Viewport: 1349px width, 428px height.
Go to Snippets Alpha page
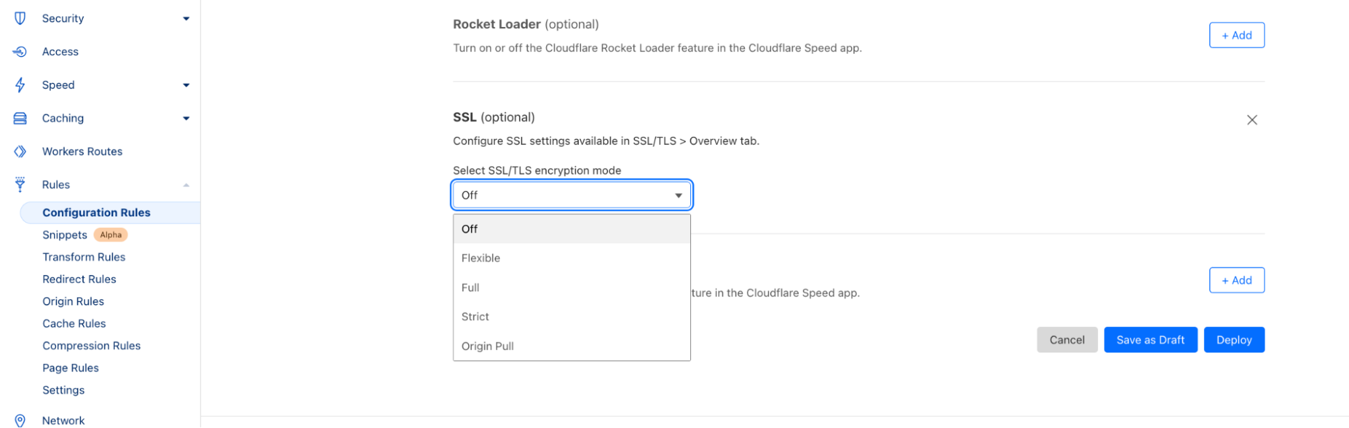point(65,235)
